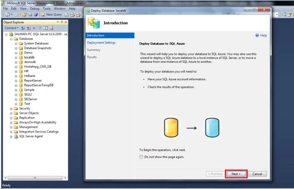
Task: Select the demodb database
Action: [x=30, y=62]
